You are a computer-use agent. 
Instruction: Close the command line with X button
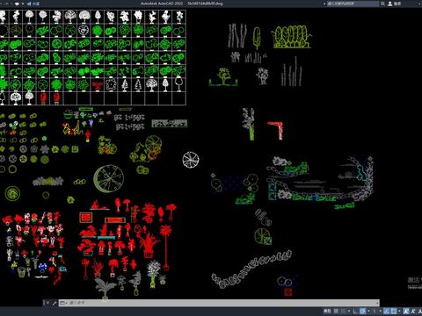point(47,303)
